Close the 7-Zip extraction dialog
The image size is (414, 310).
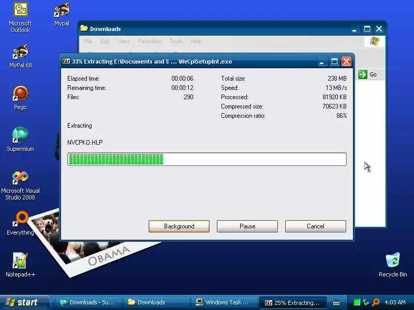click(346, 61)
